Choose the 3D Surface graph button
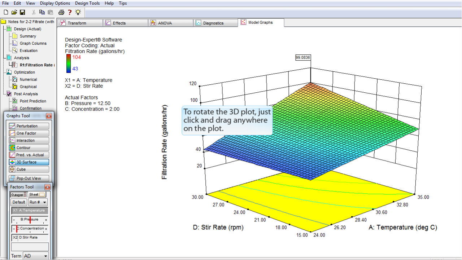 point(29,162)
